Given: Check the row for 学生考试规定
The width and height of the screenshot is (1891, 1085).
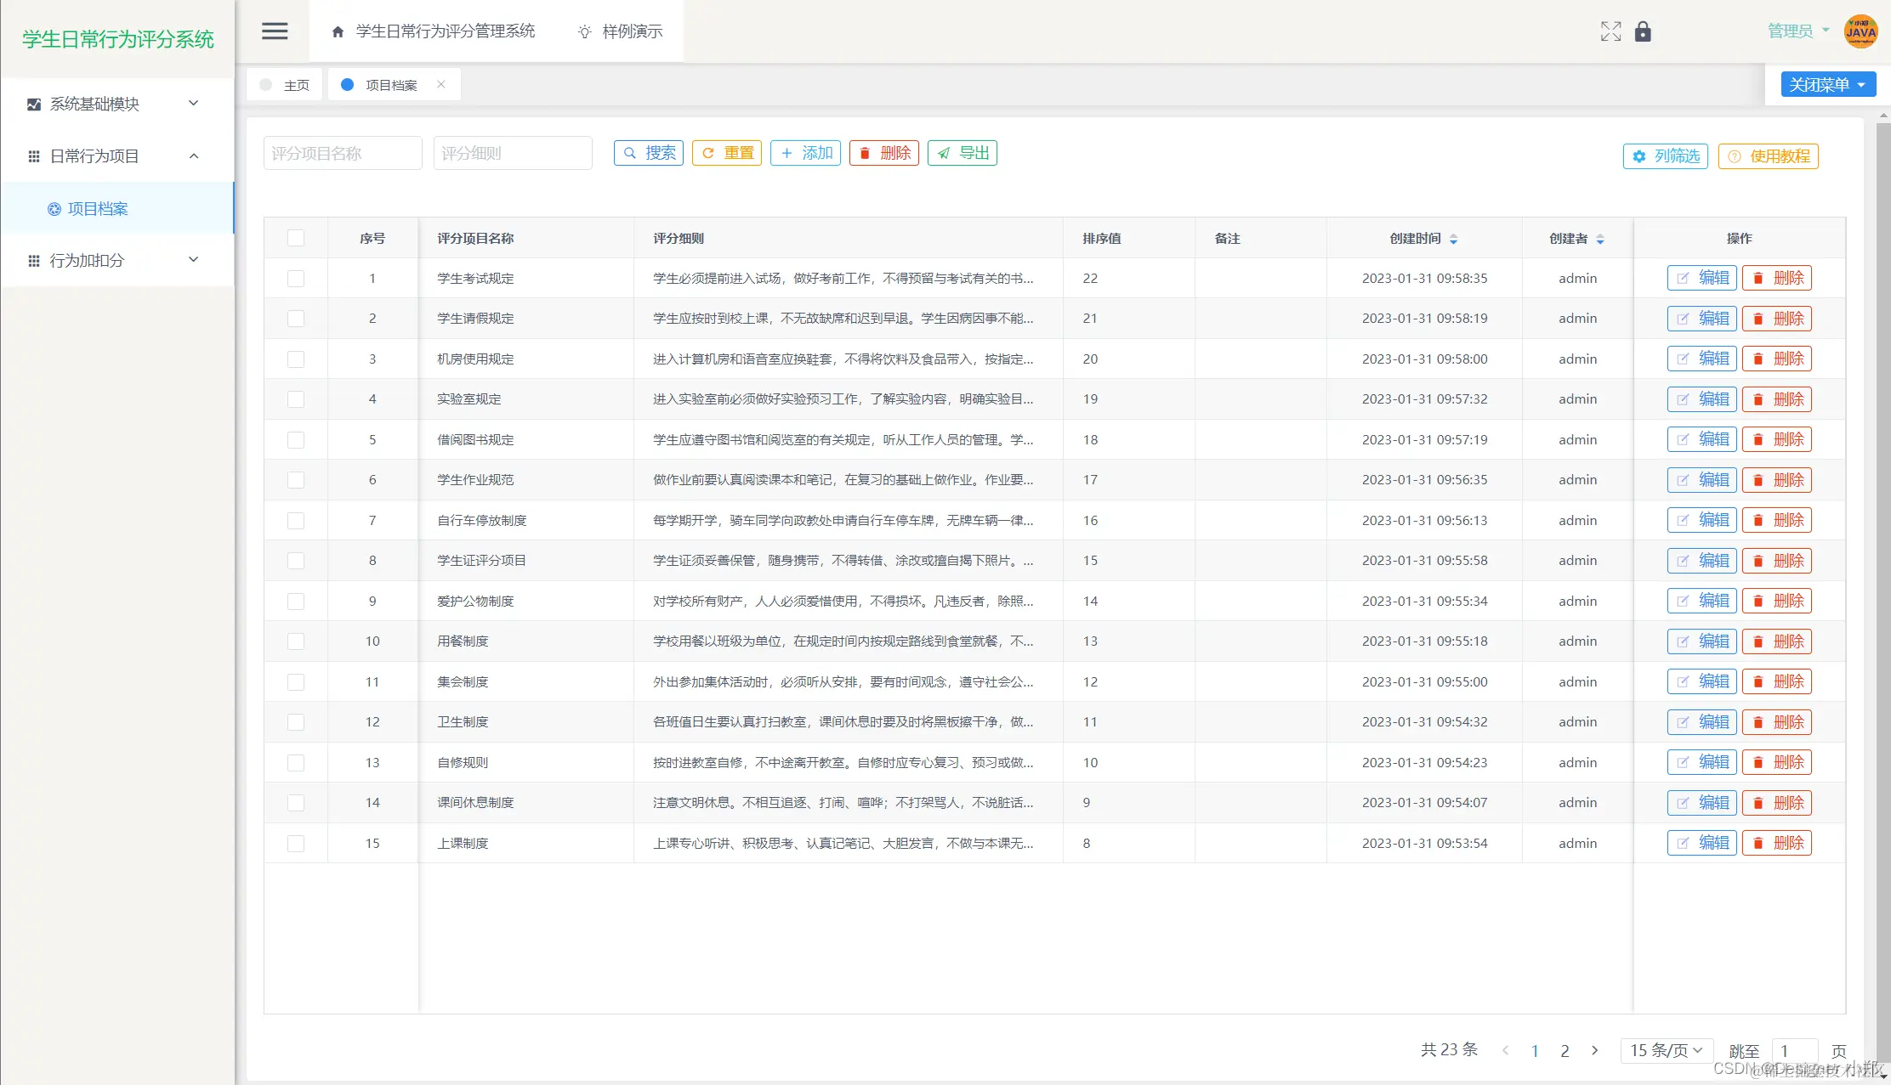Looking at the screenshot, I should [296, 279].
